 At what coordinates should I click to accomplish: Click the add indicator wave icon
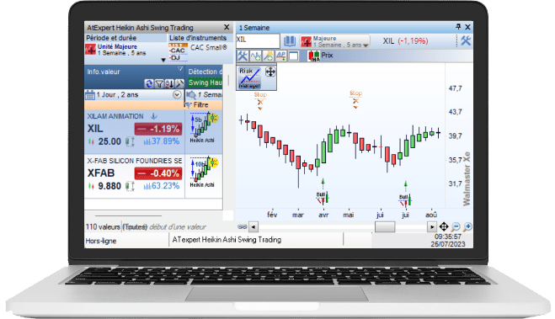(x=255, y=56)
